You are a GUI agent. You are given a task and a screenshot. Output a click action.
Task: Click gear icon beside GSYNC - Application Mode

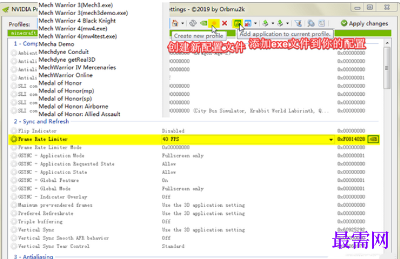pyautogui.click(x=13, y=155)
